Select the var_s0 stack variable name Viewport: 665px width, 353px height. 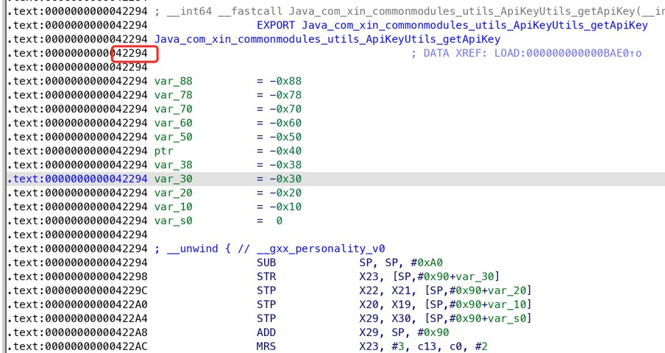point(173,221)
